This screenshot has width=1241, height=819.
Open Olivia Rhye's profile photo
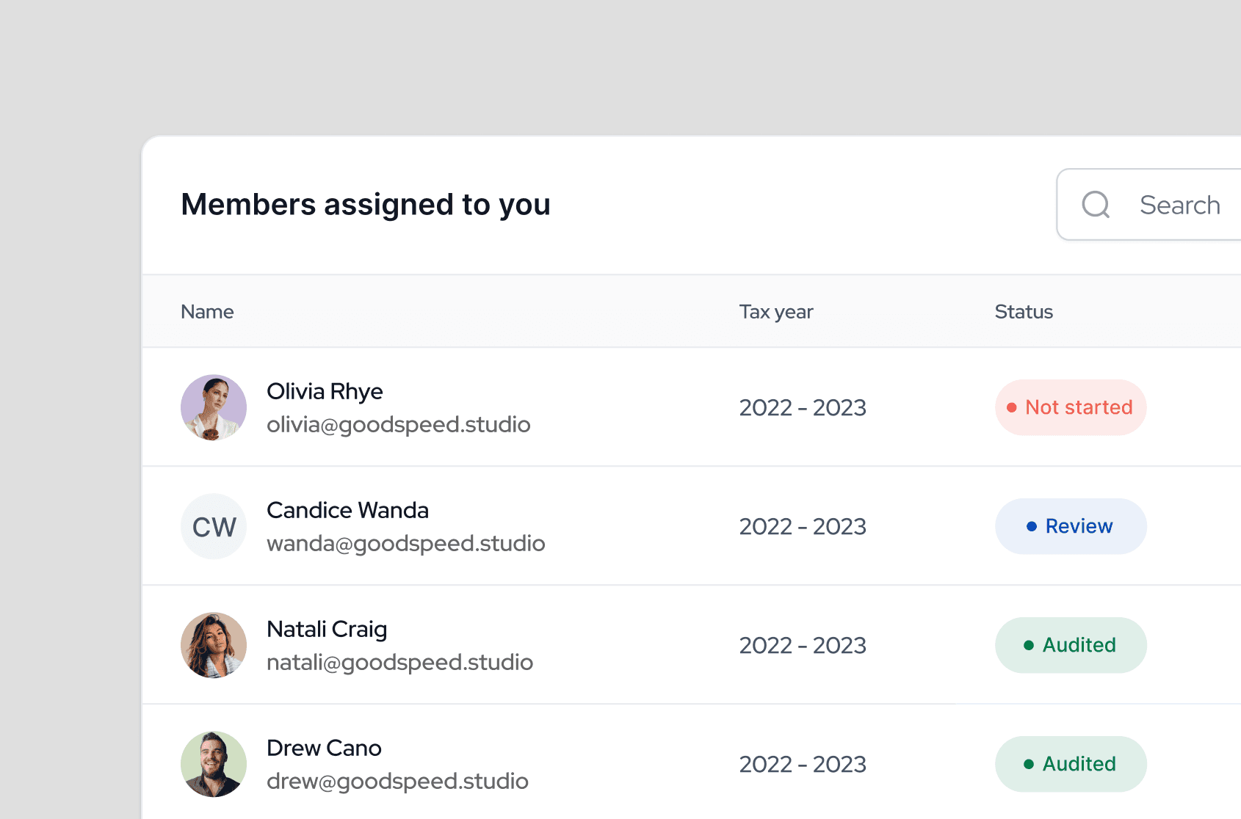point(214,407)
